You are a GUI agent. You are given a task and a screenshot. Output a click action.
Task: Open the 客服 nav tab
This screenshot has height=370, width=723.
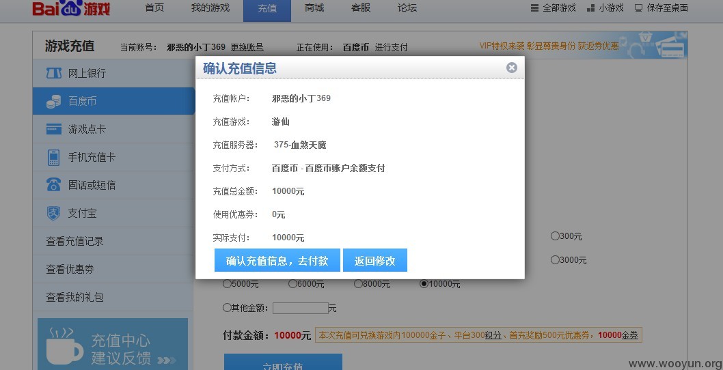pyautogui.click(x=361, y=8)
